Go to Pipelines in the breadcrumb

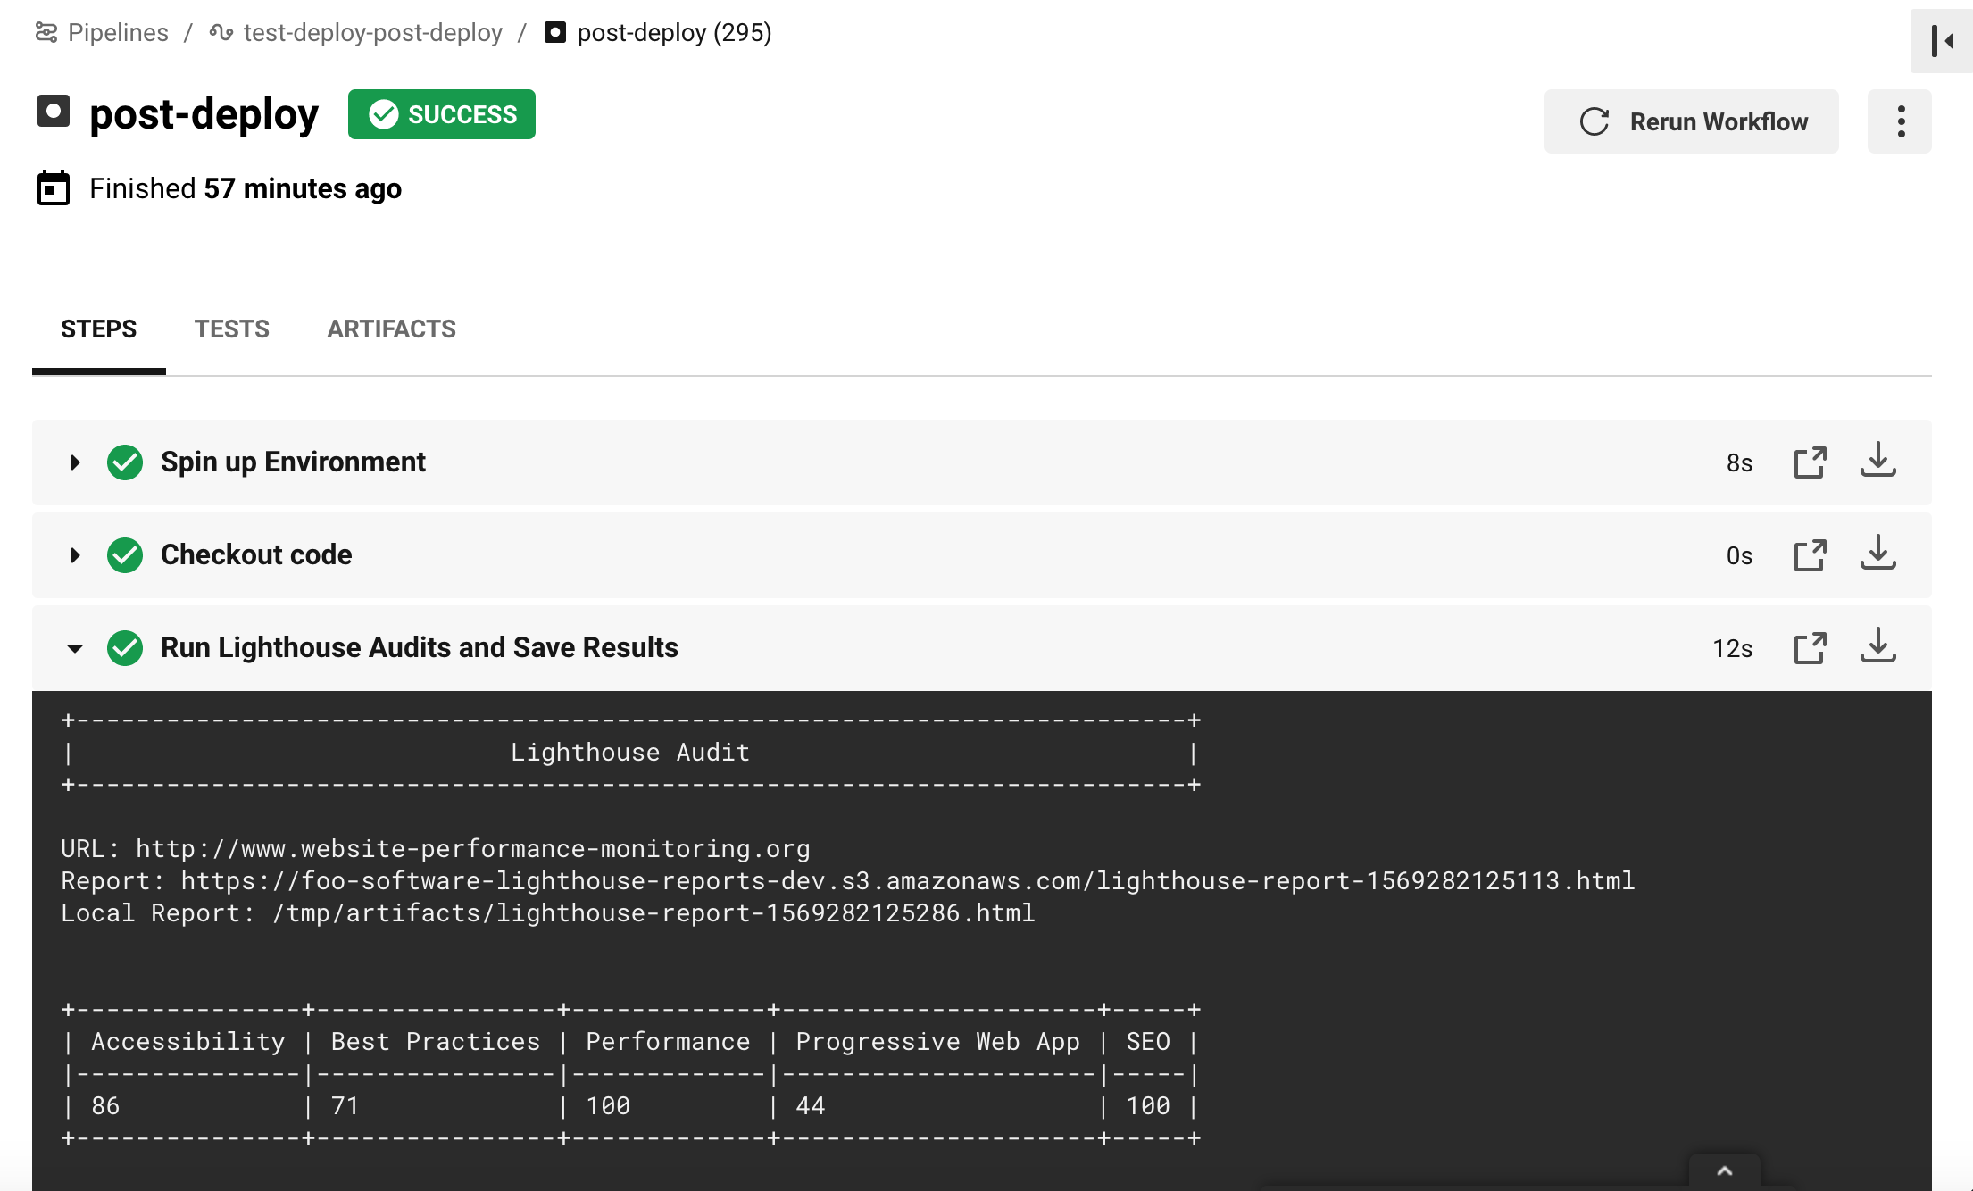117,33
